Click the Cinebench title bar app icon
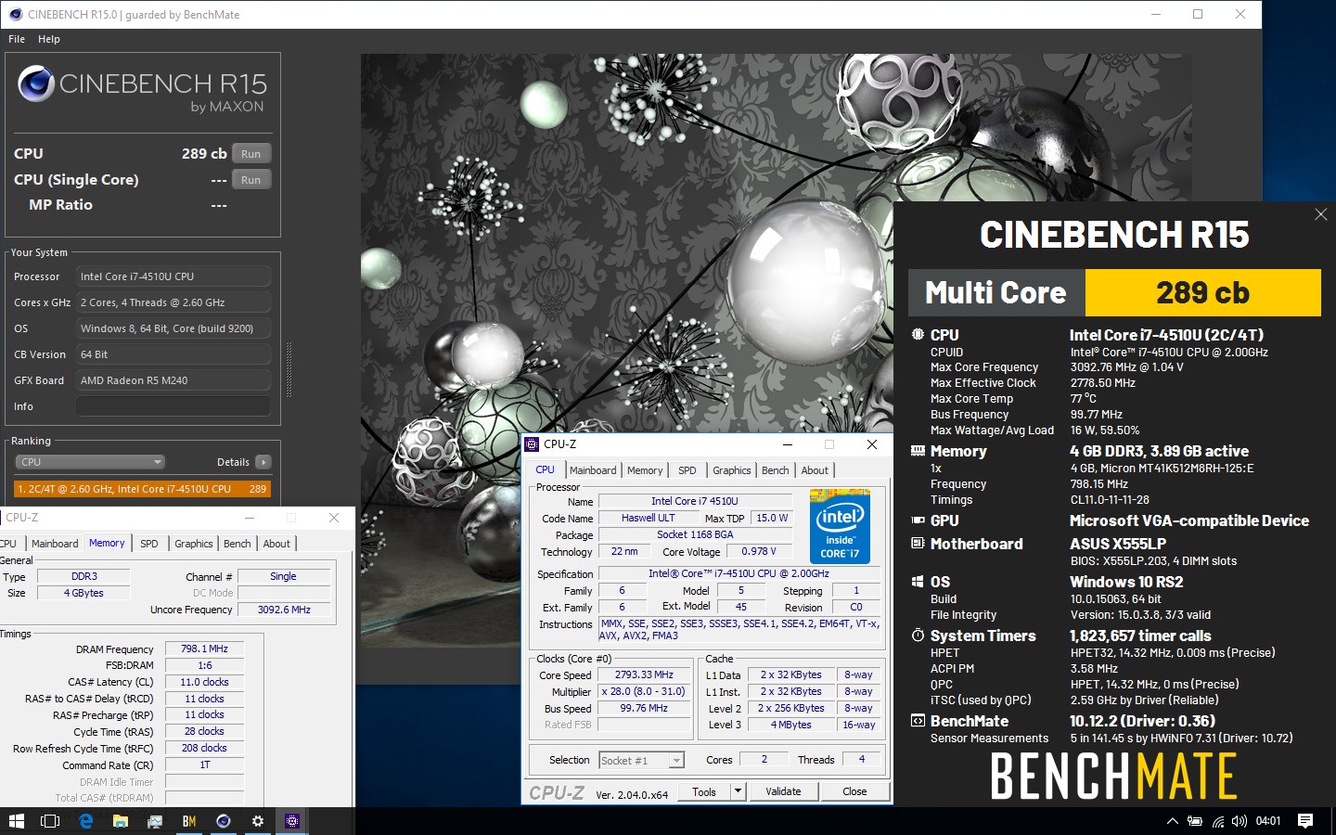1336x835 pixels. tap(16, 14)
